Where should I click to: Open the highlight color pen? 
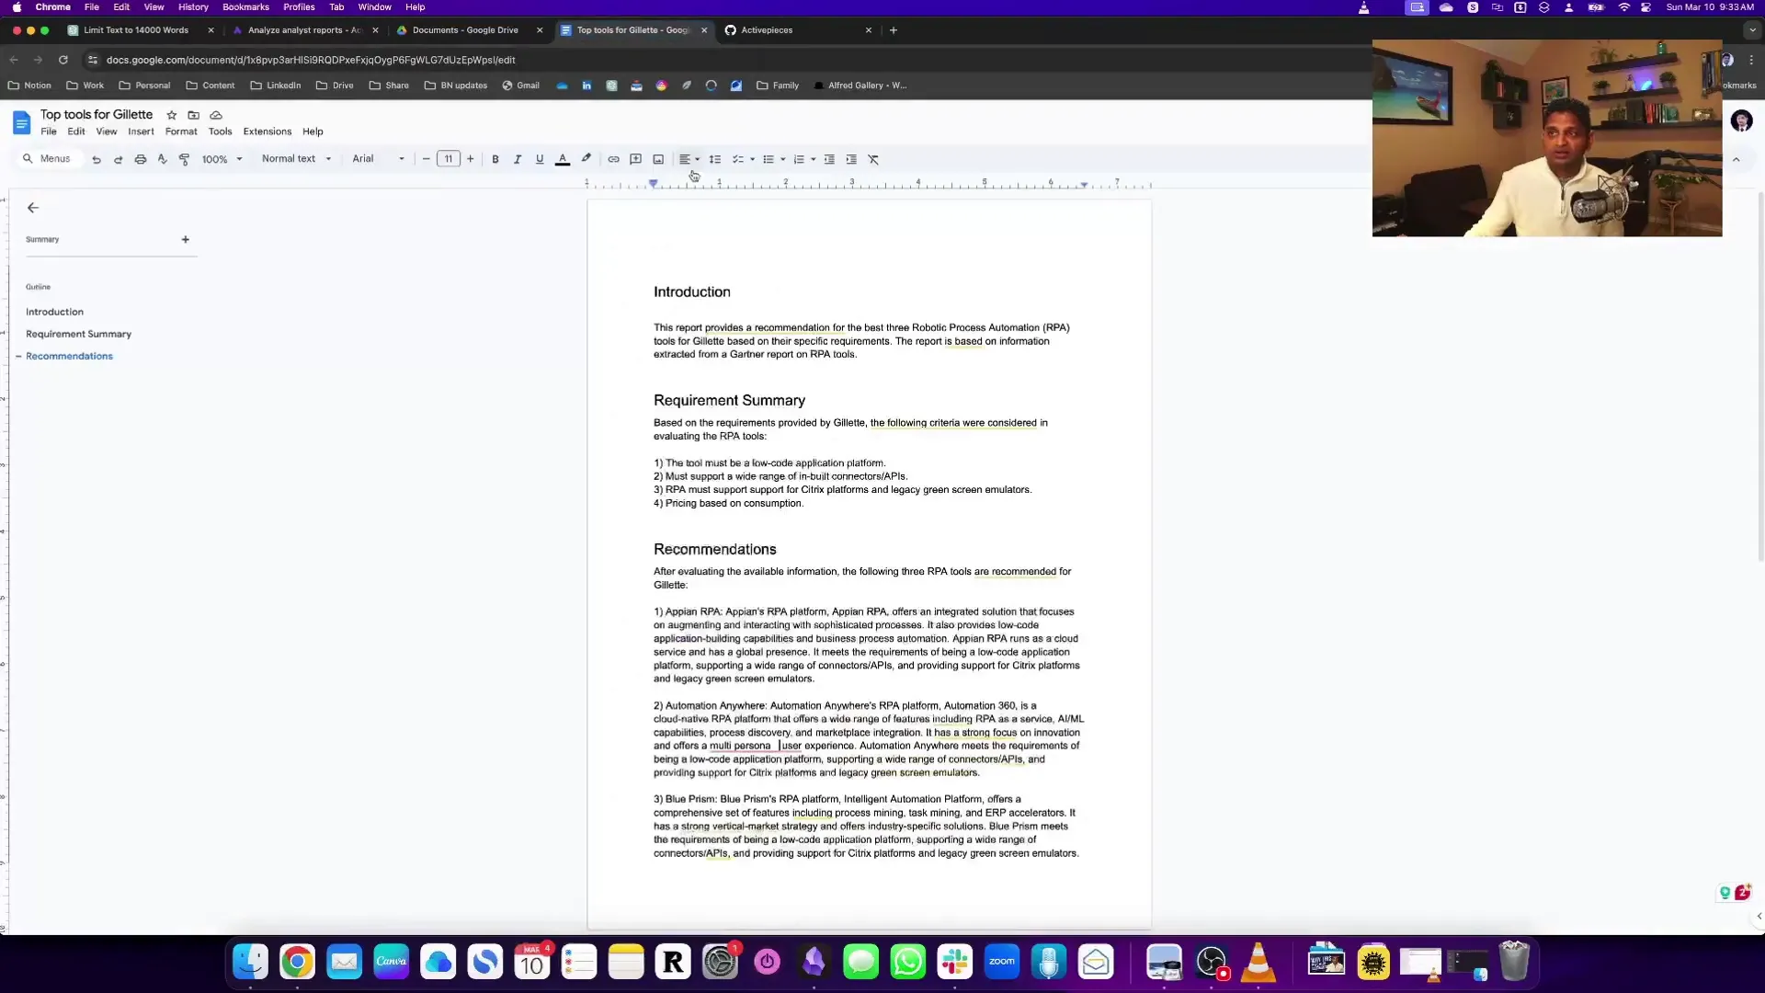pos(586,159)
